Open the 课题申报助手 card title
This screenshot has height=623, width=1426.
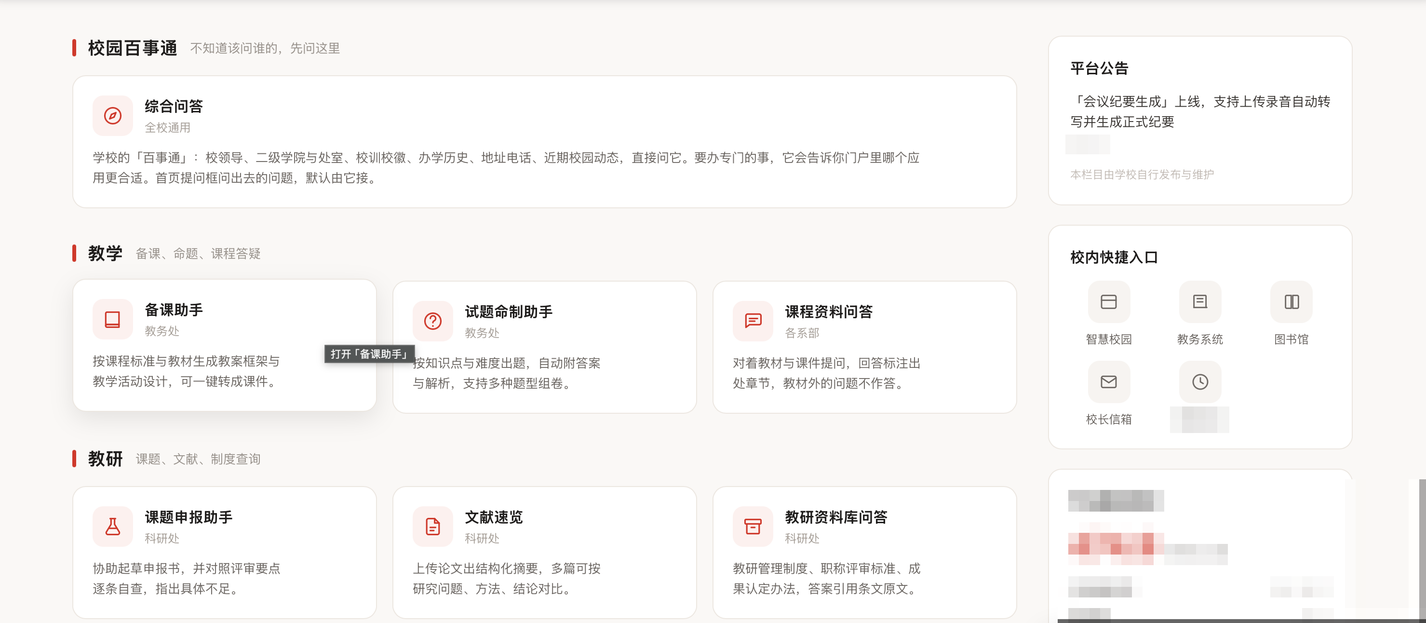click(188, 517)
